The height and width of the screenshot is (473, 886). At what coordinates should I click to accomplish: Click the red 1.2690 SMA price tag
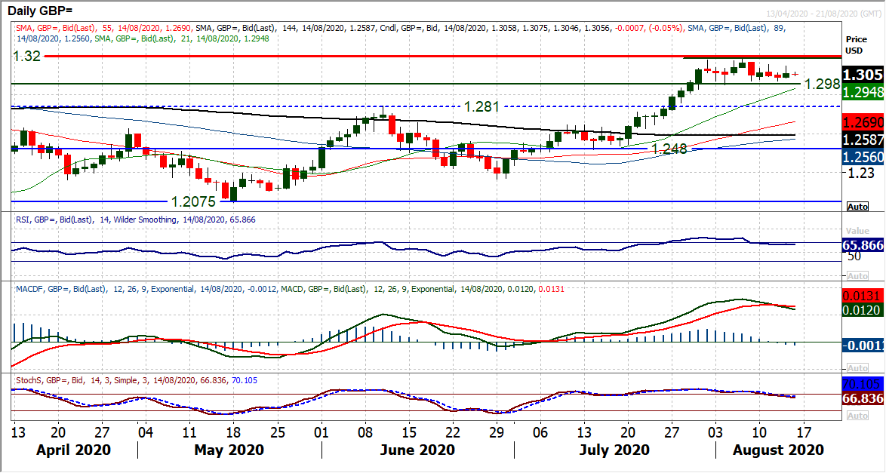863,122
